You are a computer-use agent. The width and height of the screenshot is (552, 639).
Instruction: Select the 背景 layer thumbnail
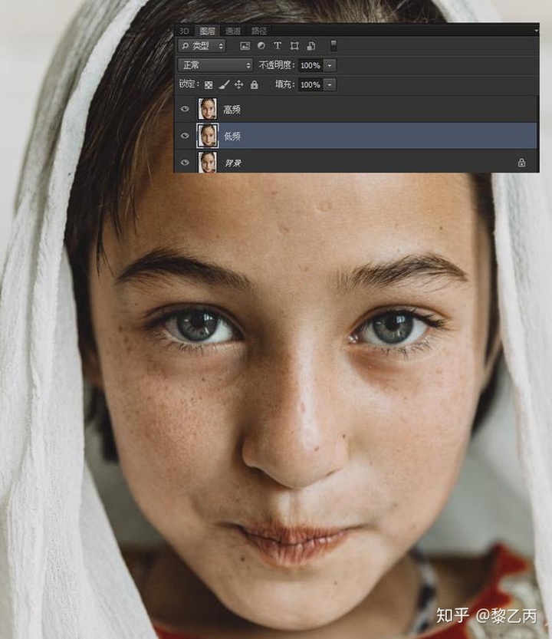(x=207, y=162)
